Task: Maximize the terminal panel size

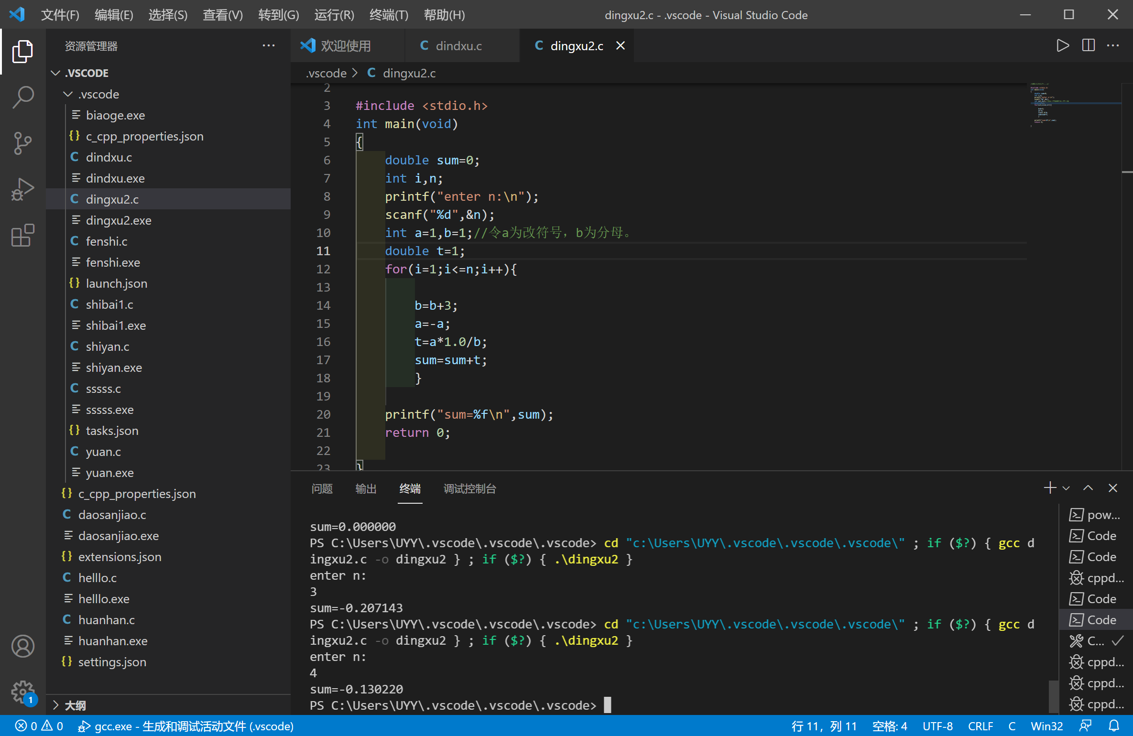Action: point(1088,488)
